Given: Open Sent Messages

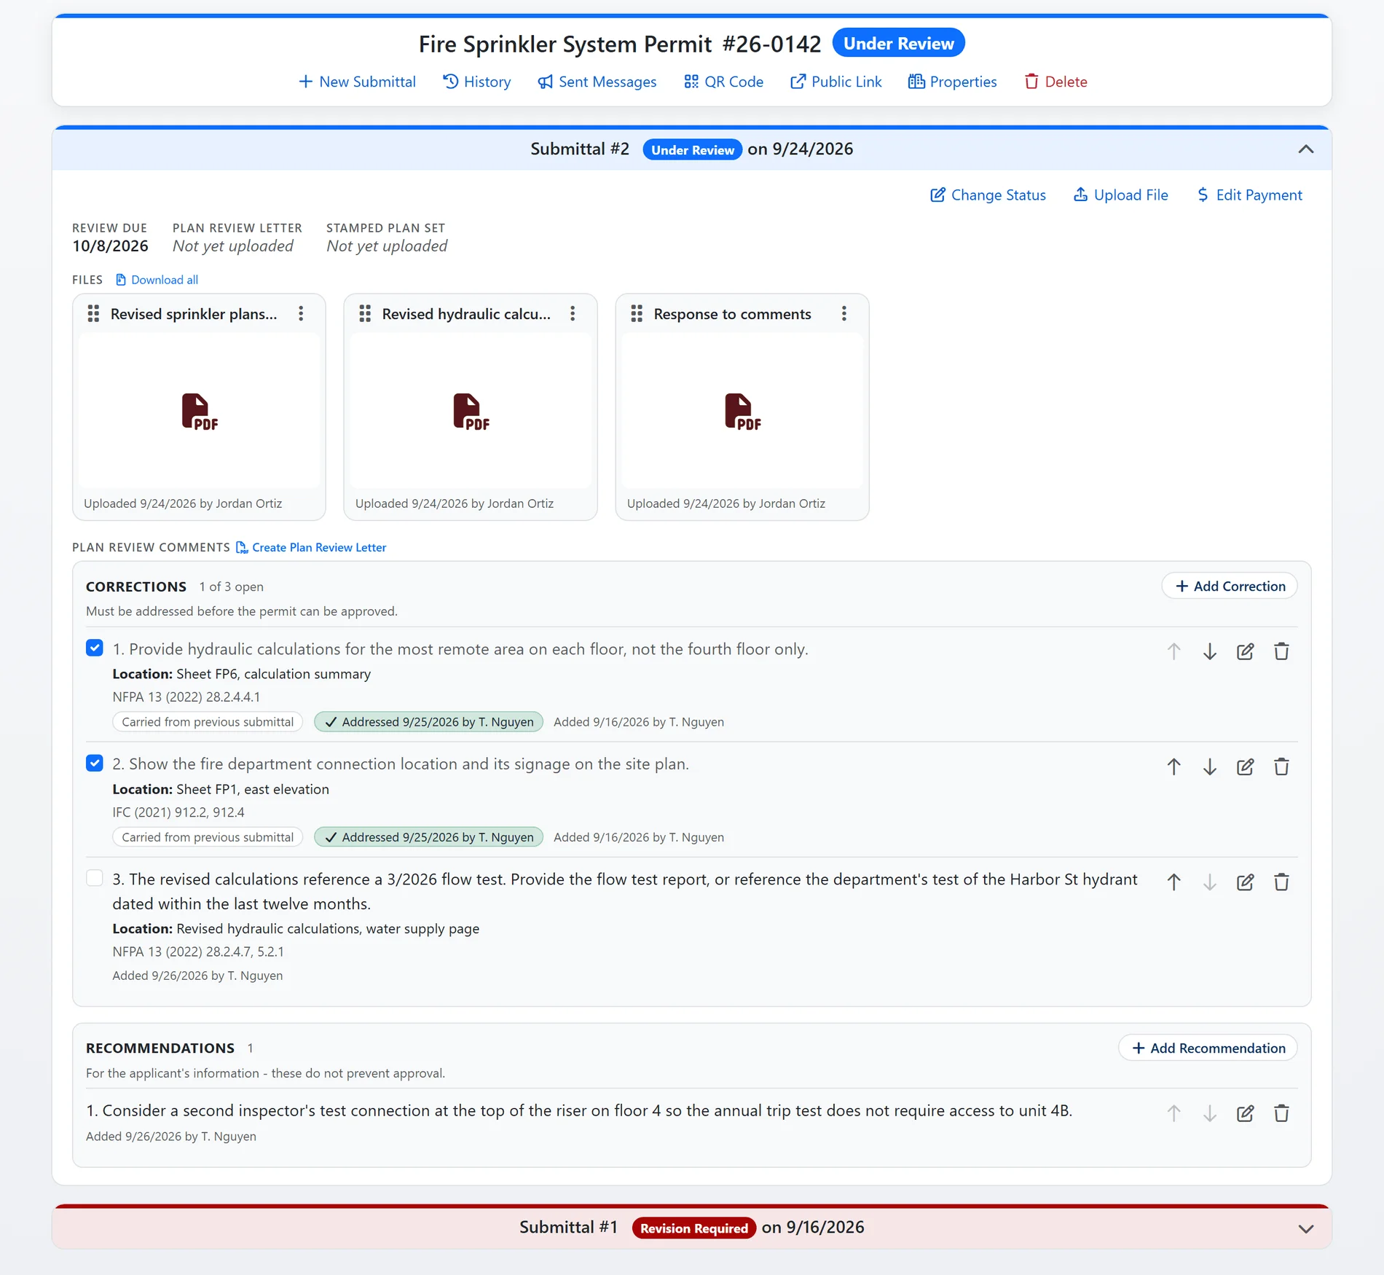Looking at the screenshot, I should click(x=597, y=82).
